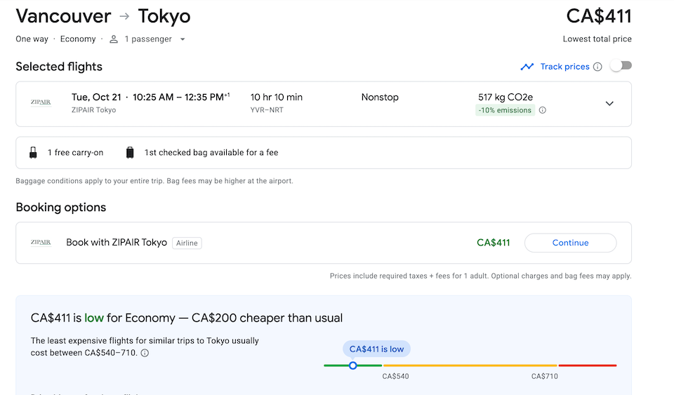Click the Track prices trend line icon
Image resolution: width=674 pixels, height=395 pixels.
tap(527, 67)
